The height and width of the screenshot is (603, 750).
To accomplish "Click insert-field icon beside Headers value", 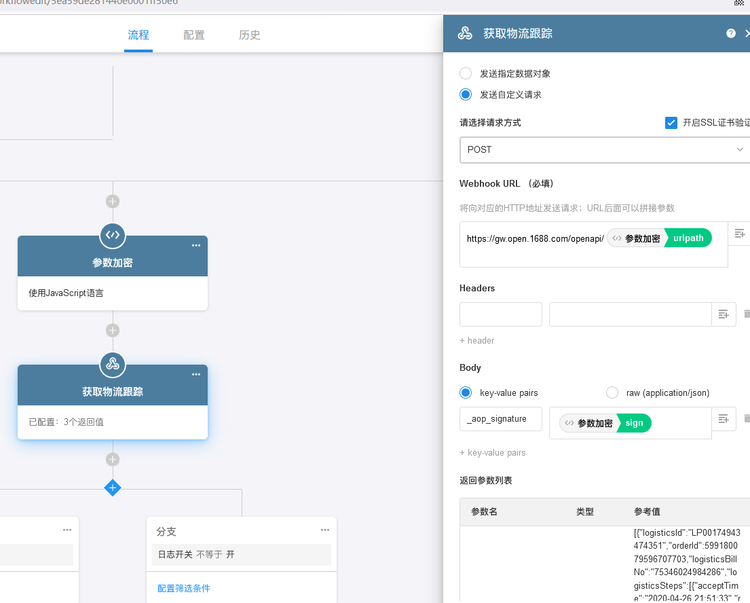I will (724, 314).
